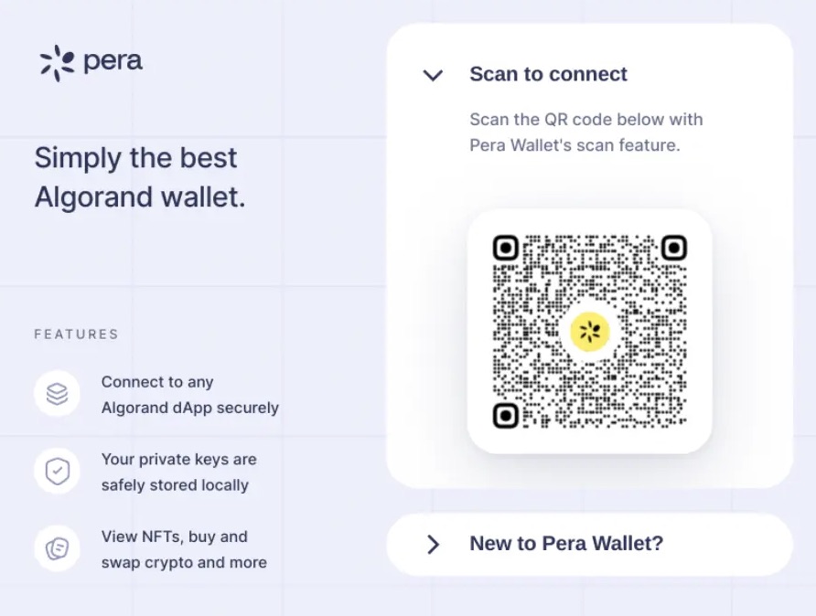Click the yellow Pera logo inside QR code
Screen dimensions: 816x616
(590, 332)
